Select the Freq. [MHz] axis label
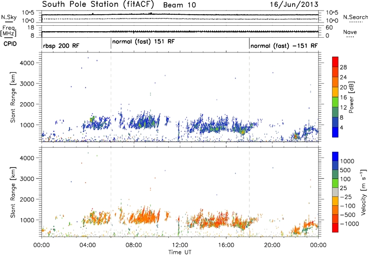Viewport: 368px width, 255px height. [9, 31]
